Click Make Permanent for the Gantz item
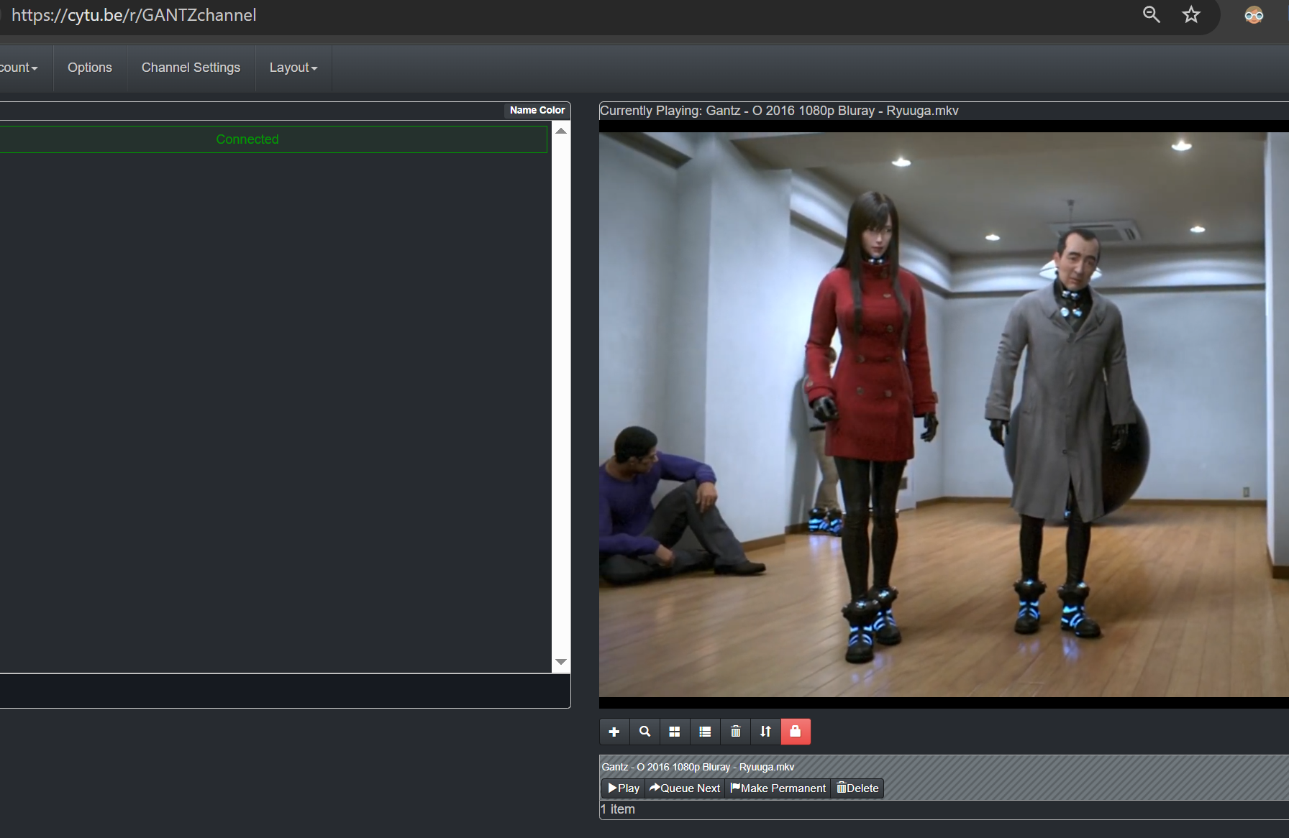Screen dimensions: 1289x838 coord(778,788)
